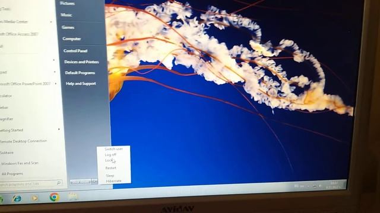Click the system tray clock
Viewport: 380px width, 213px height.
click(x=333, y=185)
